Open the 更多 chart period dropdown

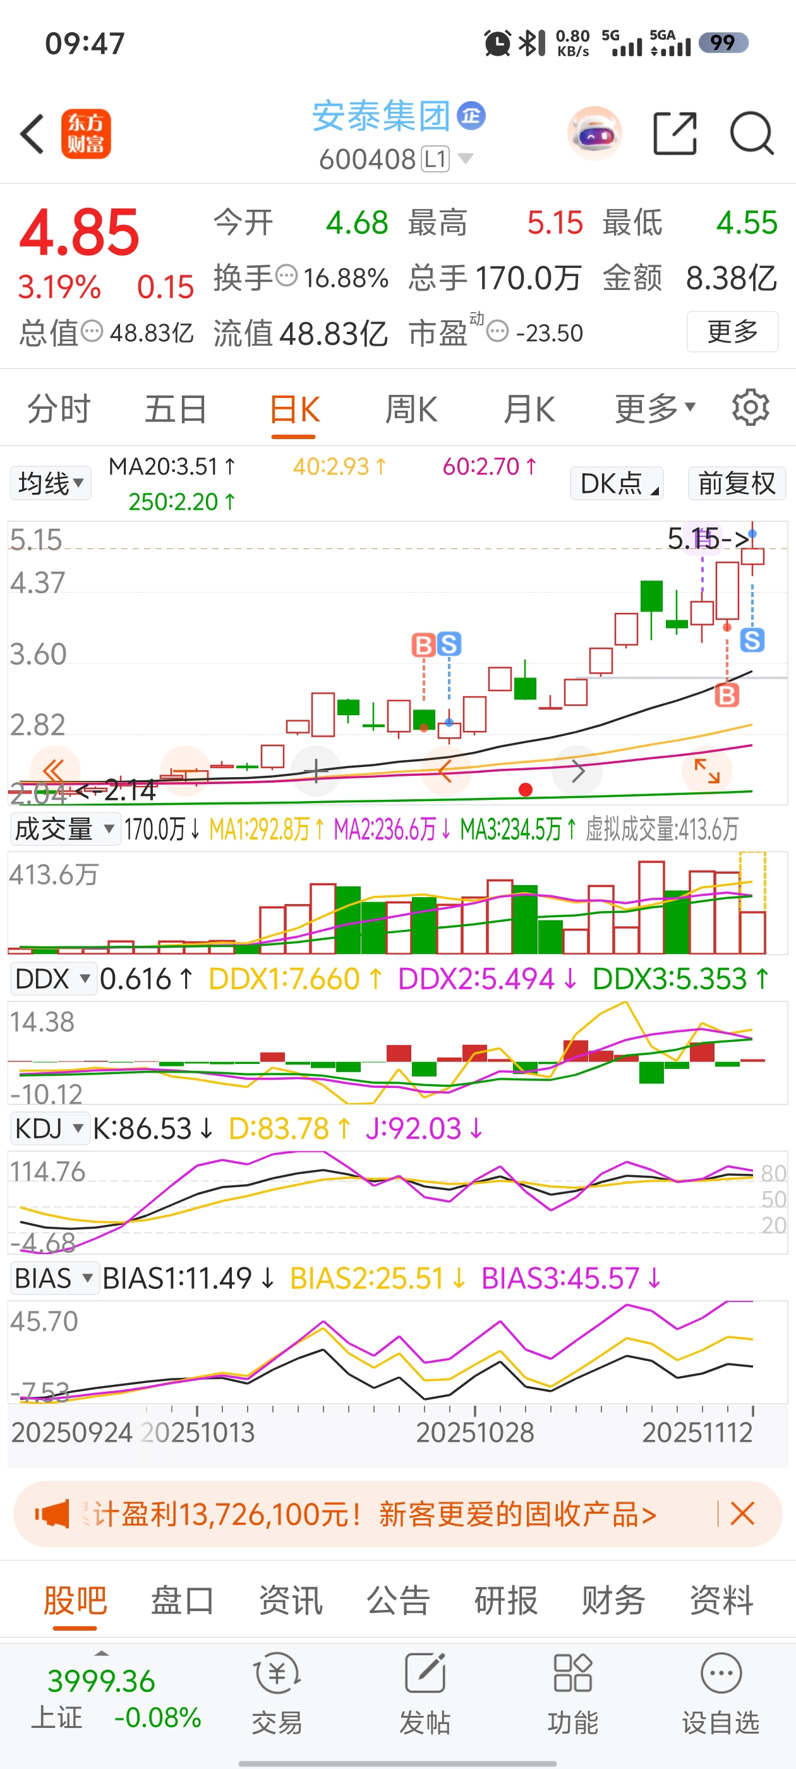[655, 409]
